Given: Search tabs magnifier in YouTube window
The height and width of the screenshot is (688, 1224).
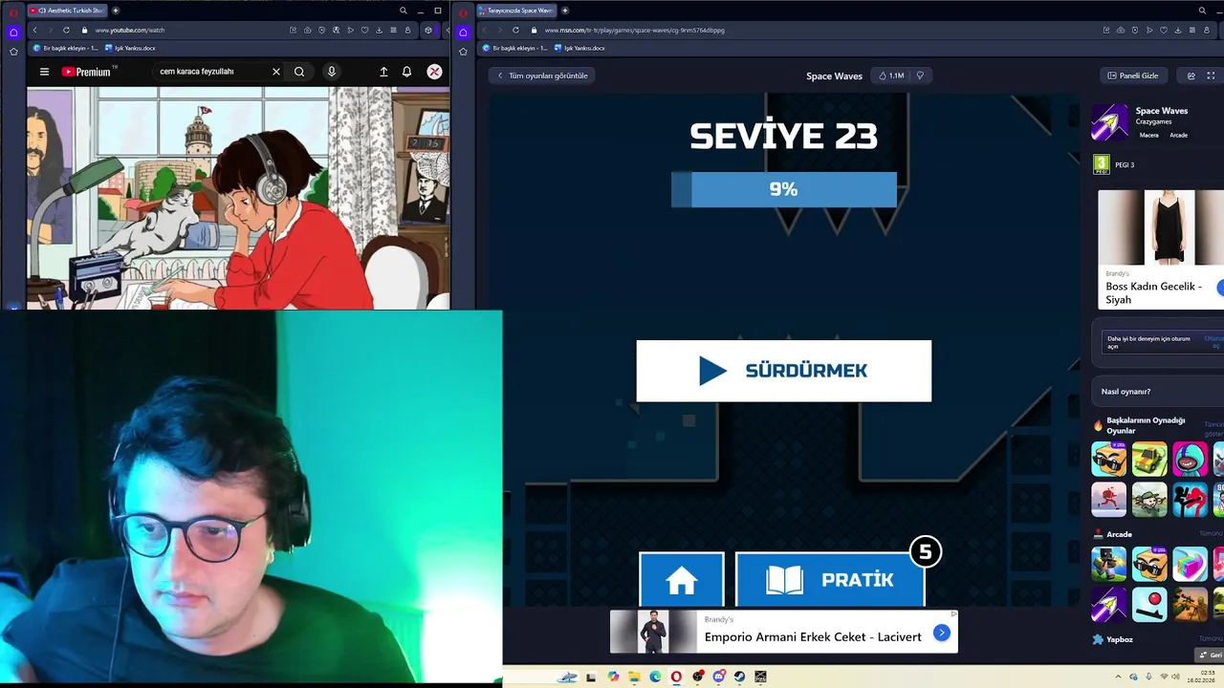Looking at the screenshot, I should click(x=403, y=11).
